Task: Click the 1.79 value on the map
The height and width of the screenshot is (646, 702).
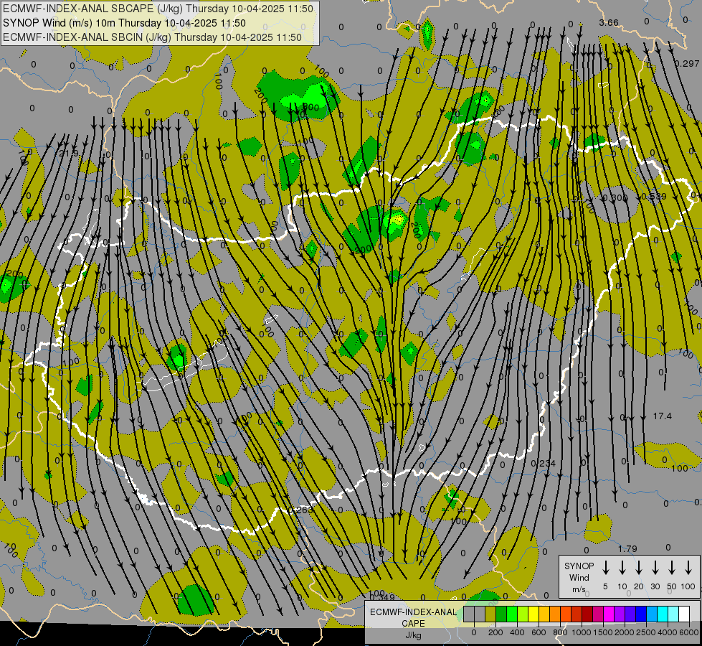Action: pos(627,548)
